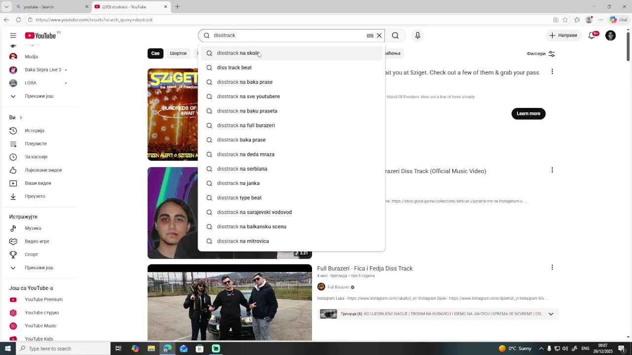Open the account avatar menu
The height and width of the screenshot is (355, 632).
point(611,35)
